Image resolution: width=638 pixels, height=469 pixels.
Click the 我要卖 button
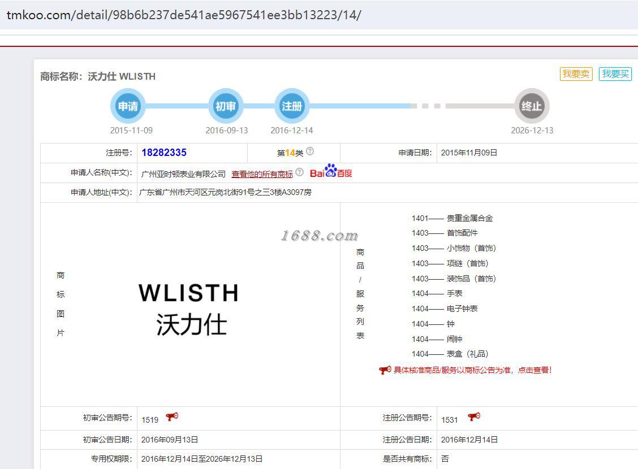click(576, 74)
